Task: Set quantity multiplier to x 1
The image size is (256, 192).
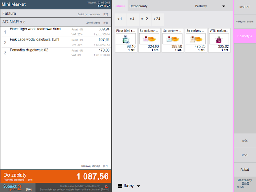Action: [x=120, y=19]
